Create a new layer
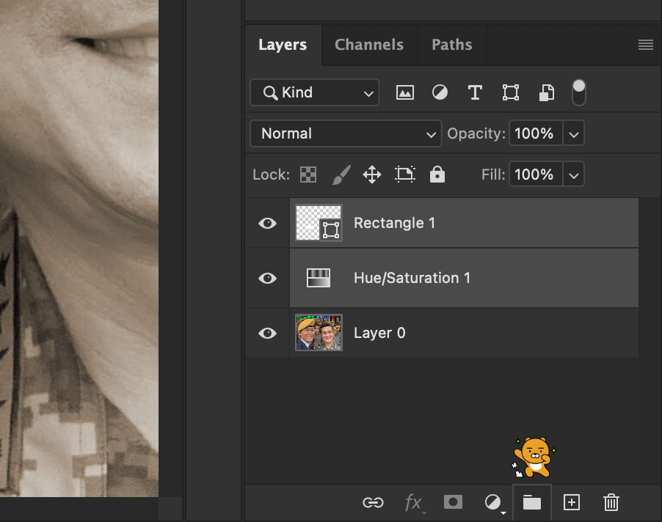 [571, 503]
